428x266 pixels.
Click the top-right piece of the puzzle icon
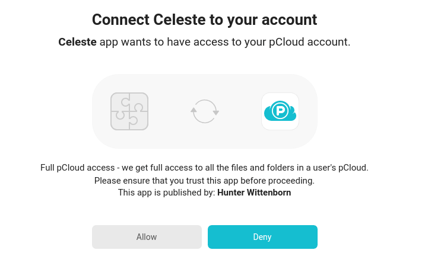(138, 102)
